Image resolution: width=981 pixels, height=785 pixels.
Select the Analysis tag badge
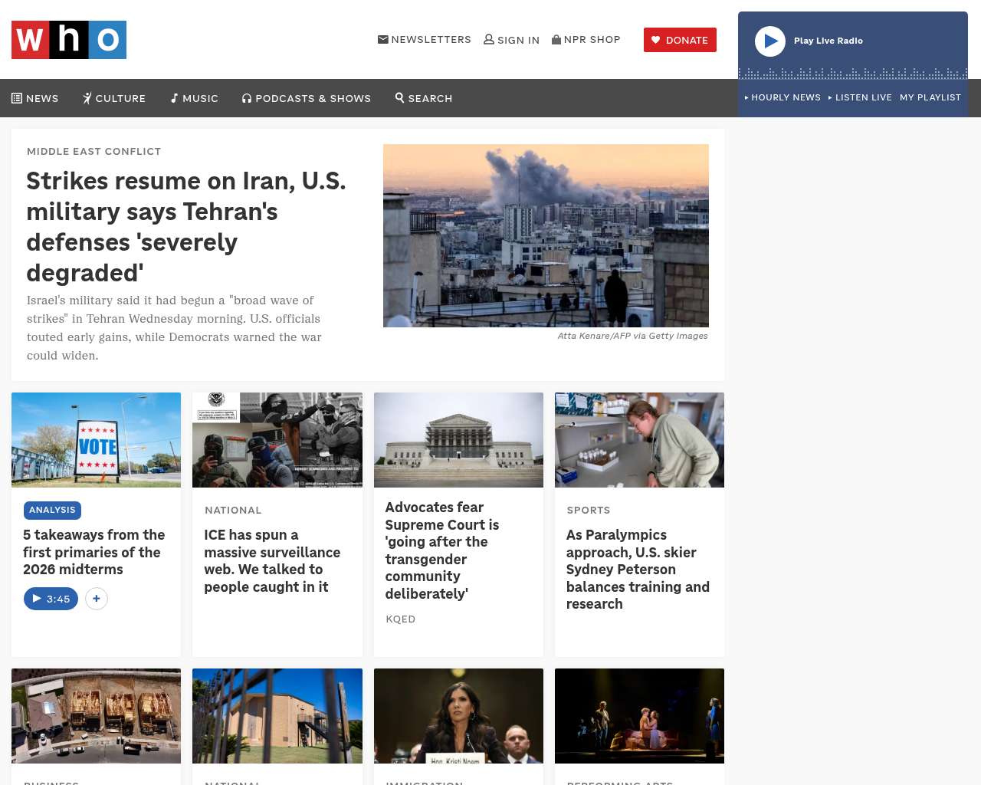coord(52,510)
